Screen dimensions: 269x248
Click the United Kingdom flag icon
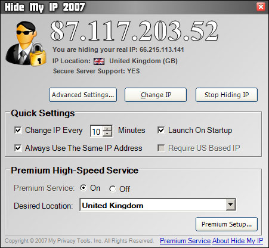pyautogui.click(x=99, y=61)
